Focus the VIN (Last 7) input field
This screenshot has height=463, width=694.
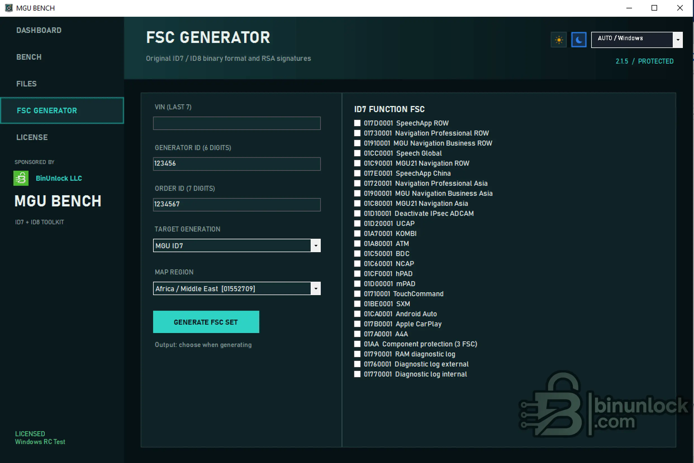pyautogui.click(x=237, y=123)
